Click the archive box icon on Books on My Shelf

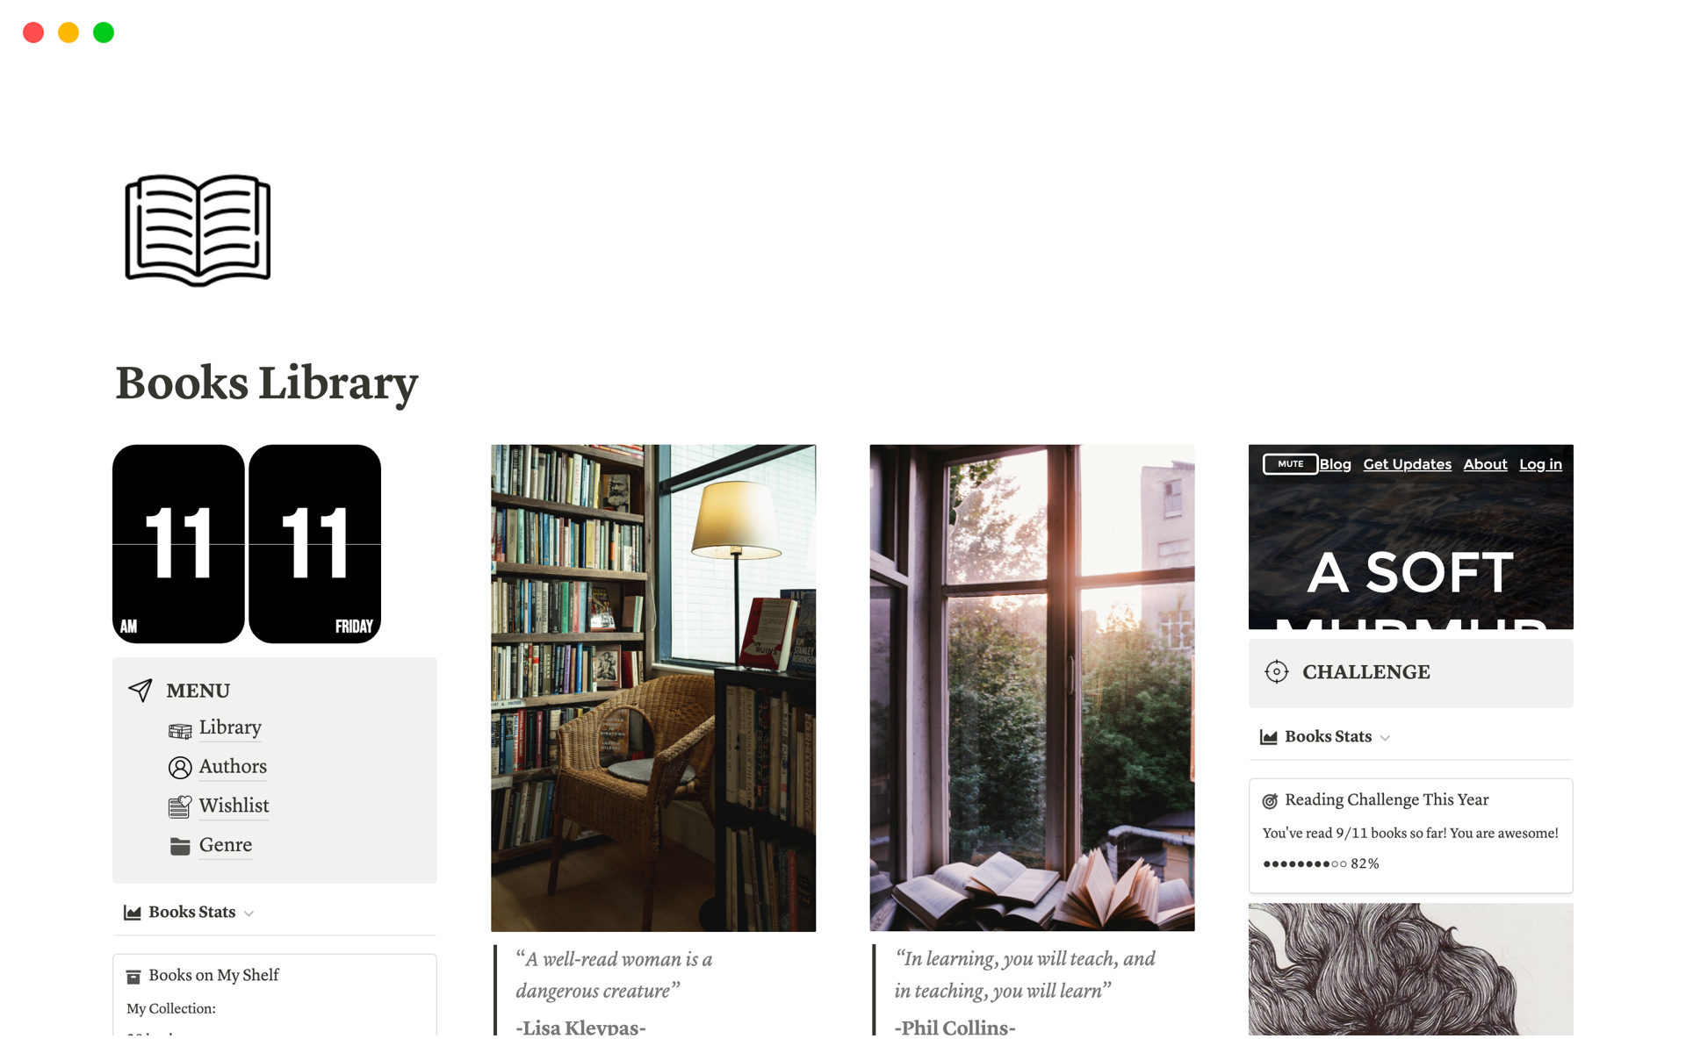tap(133, 977)
